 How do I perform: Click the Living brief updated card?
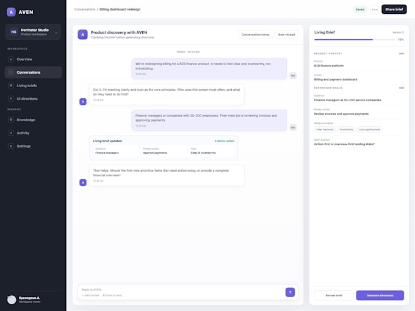(x=164, y=148)
